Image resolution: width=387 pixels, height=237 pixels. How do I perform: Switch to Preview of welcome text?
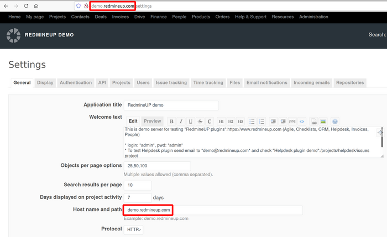[x=152, y=121]
